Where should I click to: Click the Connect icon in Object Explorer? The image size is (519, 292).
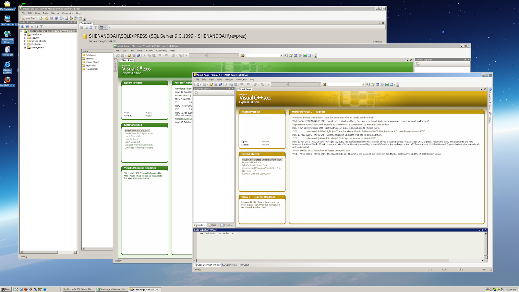tap(22, 27)
